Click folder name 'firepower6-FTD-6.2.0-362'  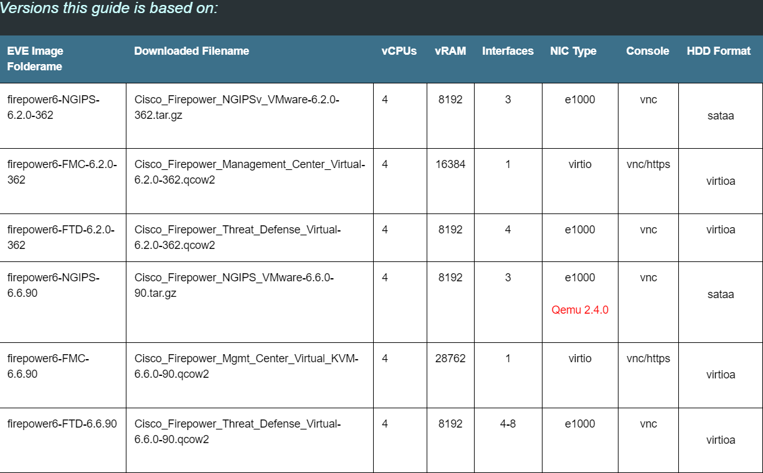(x=61, y=237)
